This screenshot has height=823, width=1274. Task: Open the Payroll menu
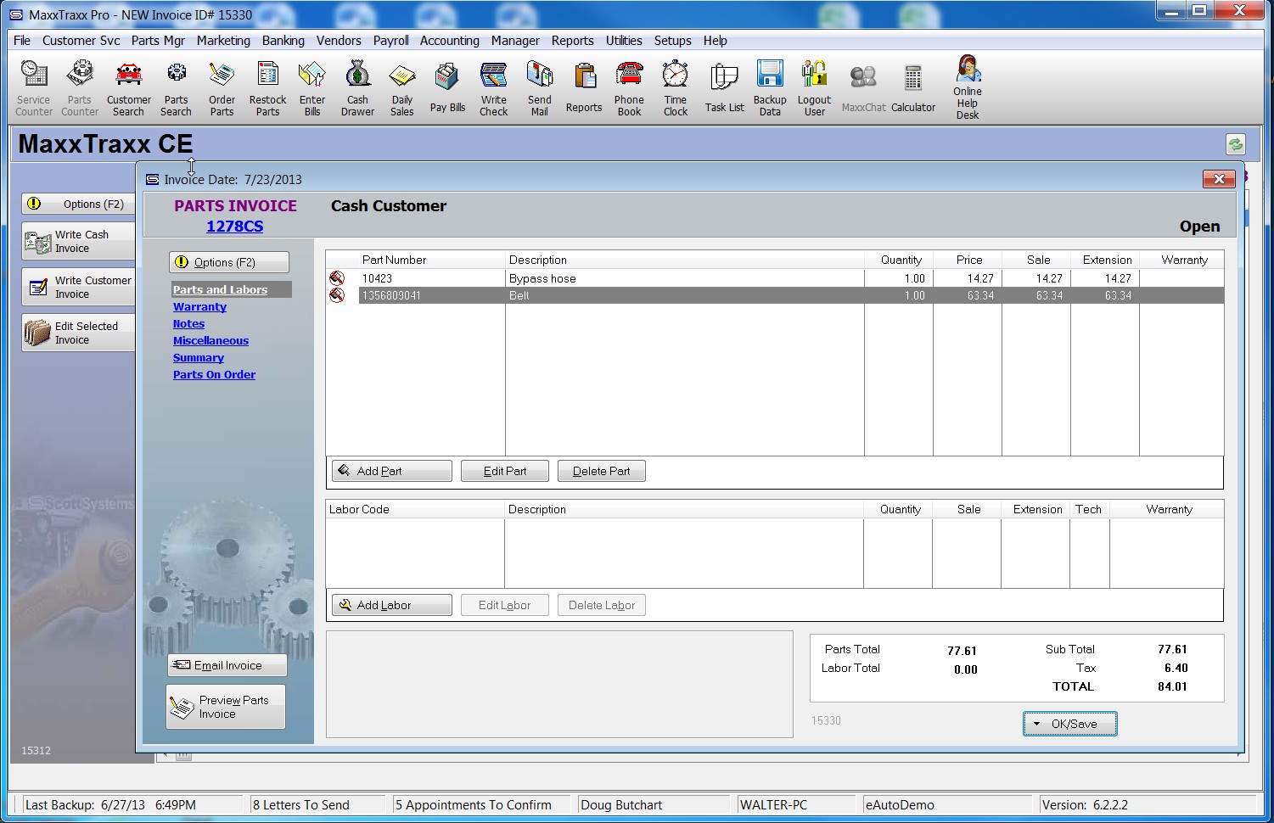click(x=391, y=41)
